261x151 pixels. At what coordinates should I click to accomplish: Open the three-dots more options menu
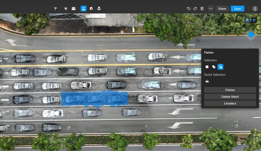(210, 8)
